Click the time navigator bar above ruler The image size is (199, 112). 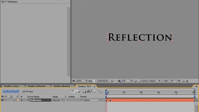click(150, 90)
